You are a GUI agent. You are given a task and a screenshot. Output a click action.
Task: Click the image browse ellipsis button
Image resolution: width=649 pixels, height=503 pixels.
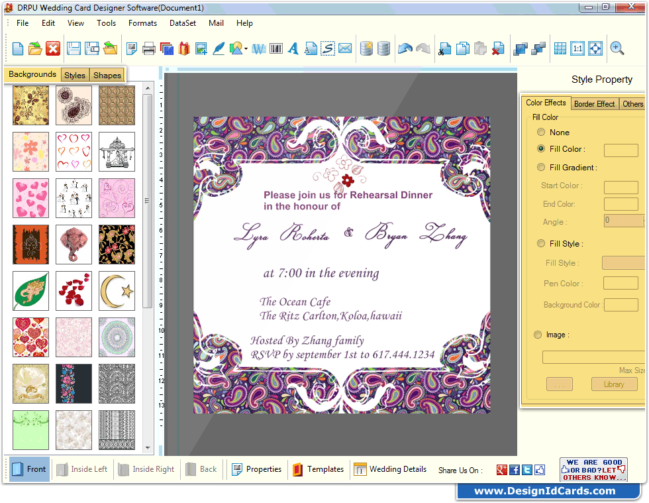[x=560, y=384]
